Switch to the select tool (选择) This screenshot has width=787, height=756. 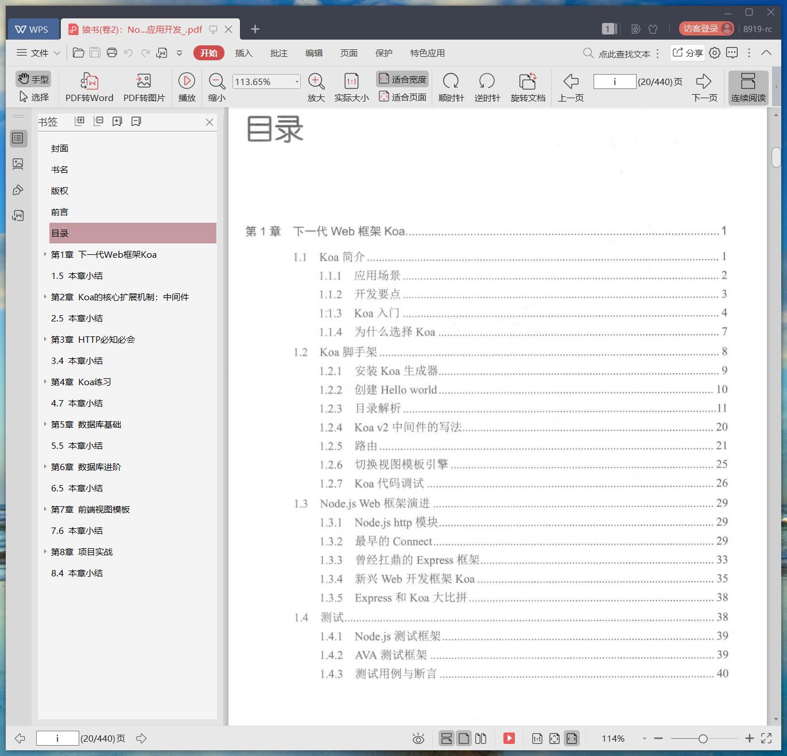point(33,97)
